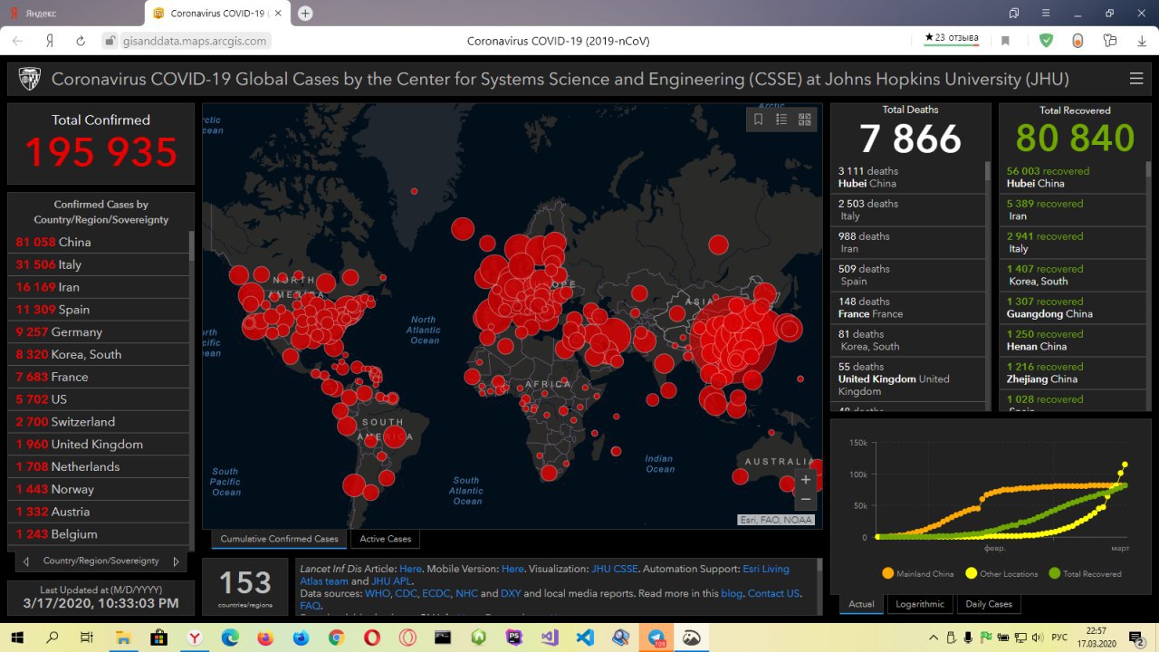
Task: Open Visual Studio Code from taskbar
Action: pyautogui.click(x=585, y=638)
